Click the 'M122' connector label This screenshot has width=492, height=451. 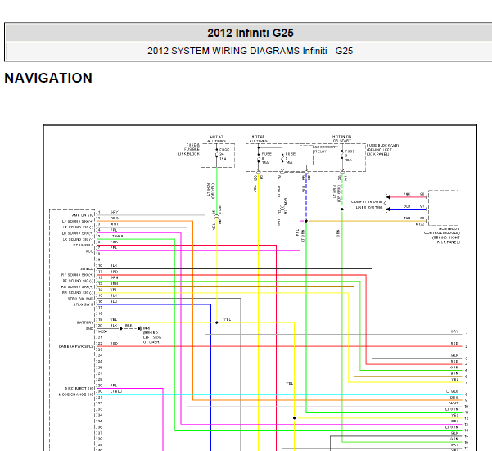420,224
